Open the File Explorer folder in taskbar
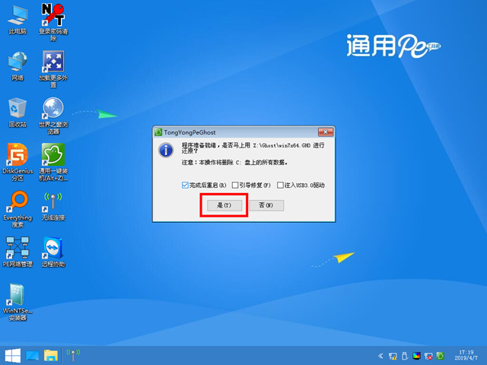The image size is (487, 365). 51,356
